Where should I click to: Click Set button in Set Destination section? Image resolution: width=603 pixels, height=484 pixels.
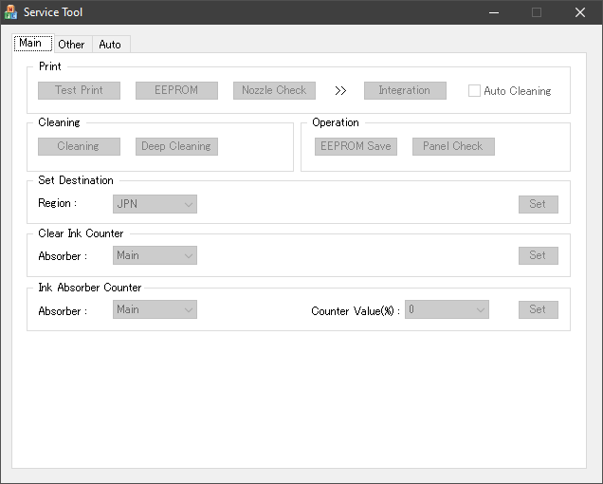click(x=538, y=204)
